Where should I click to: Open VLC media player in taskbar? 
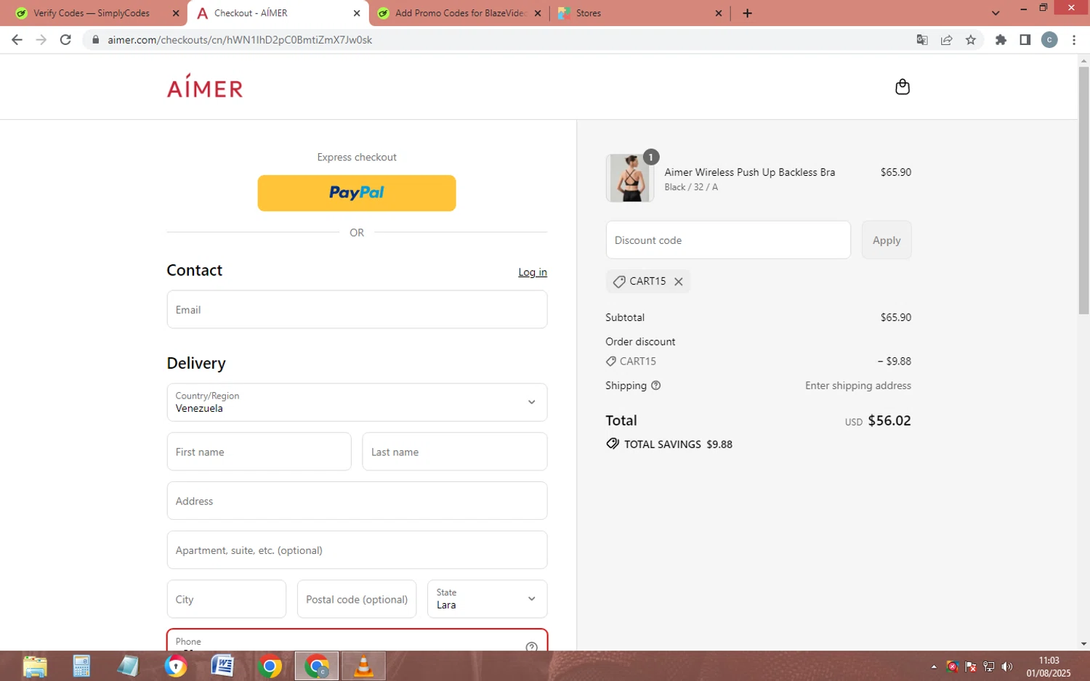pyautogui.click(x=363, y=666)
